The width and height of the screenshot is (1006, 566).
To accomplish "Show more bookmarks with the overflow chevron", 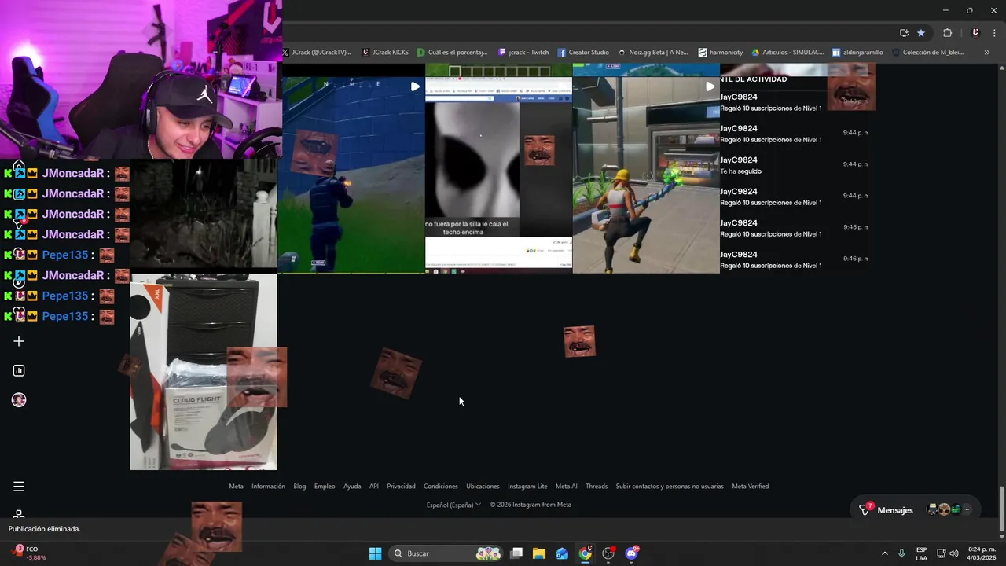I will click(x=987, y=53).
